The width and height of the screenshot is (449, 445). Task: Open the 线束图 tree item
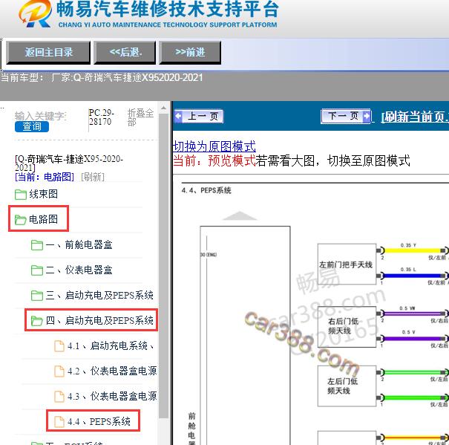pyautogui.click(x=43, y=194)
